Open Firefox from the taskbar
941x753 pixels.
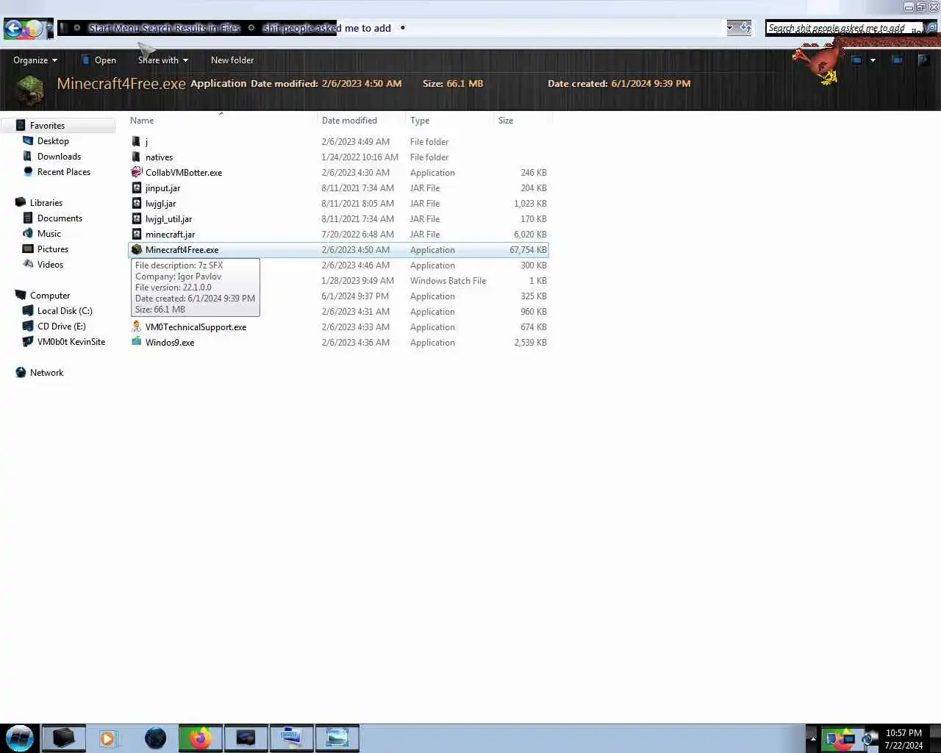coord(200,738)
